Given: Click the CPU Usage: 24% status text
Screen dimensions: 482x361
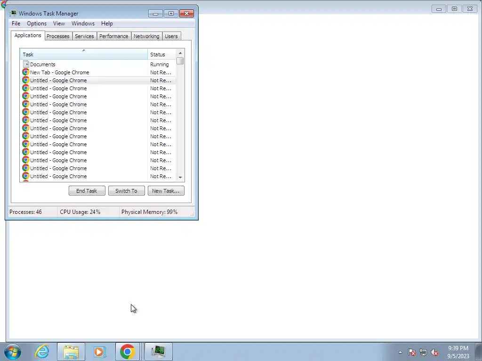Looking at the screenshot, I should [x=80, y=212].
